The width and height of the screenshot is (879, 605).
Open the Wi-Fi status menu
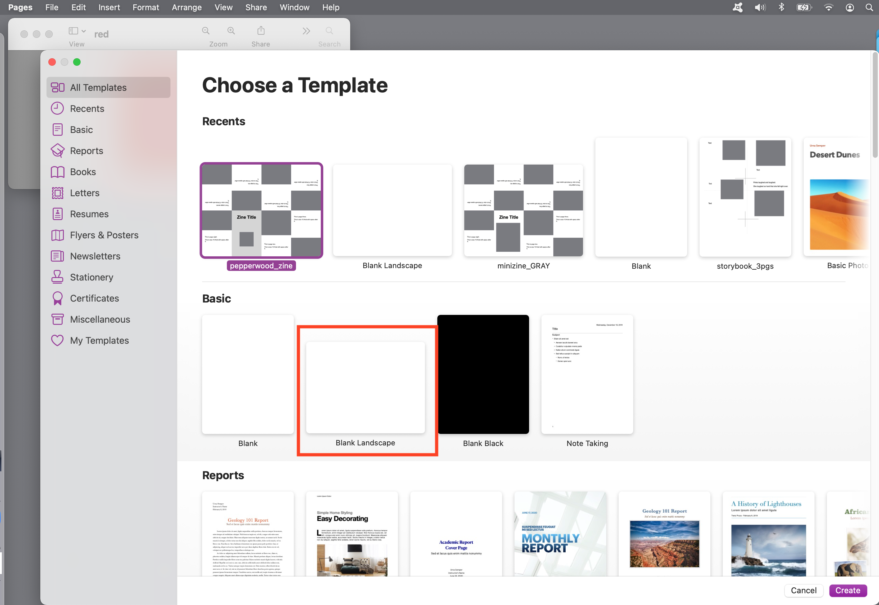[x=828, y=7]
